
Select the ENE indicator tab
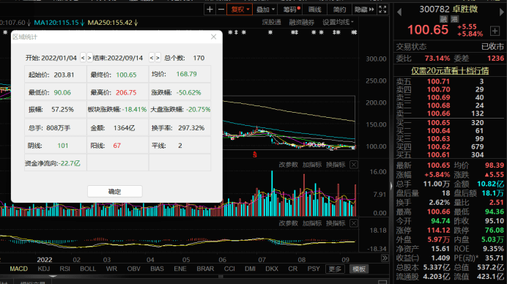point(180,269)
